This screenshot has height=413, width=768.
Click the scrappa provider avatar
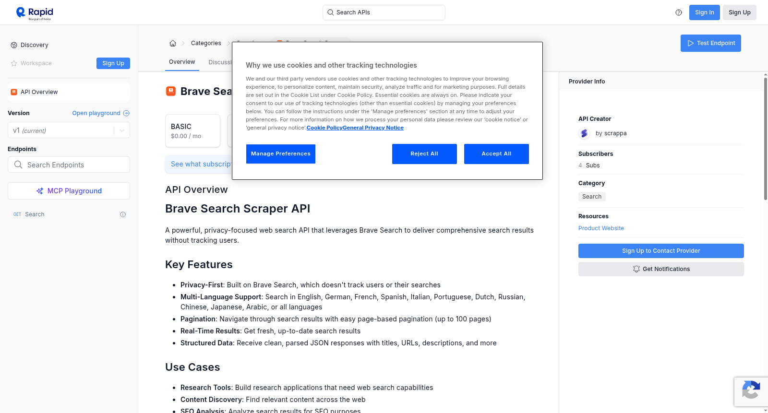tap(584, 133)
